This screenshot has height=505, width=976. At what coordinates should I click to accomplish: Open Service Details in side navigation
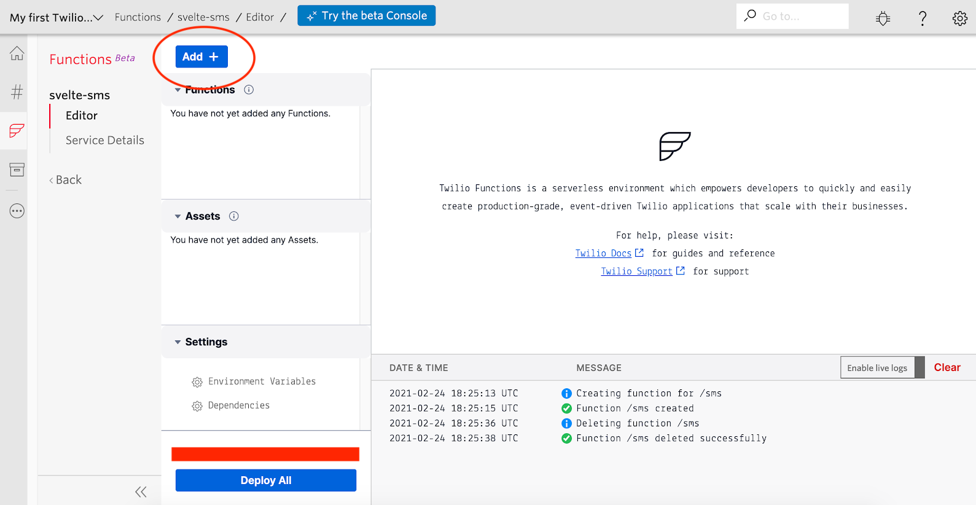pos(105,140)
